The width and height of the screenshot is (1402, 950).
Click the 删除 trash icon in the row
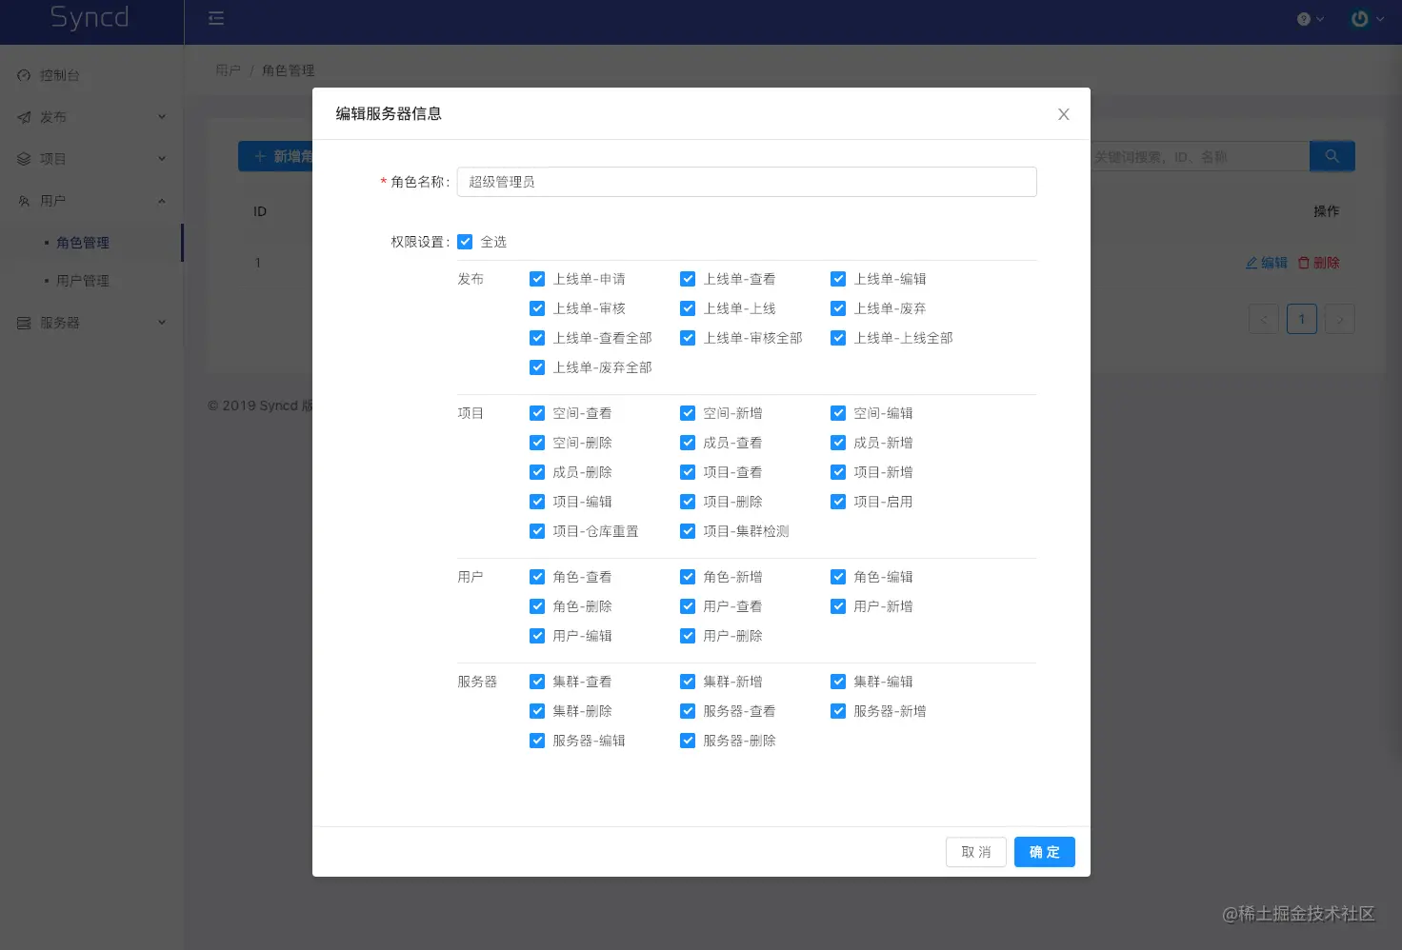pos(1304,263)
